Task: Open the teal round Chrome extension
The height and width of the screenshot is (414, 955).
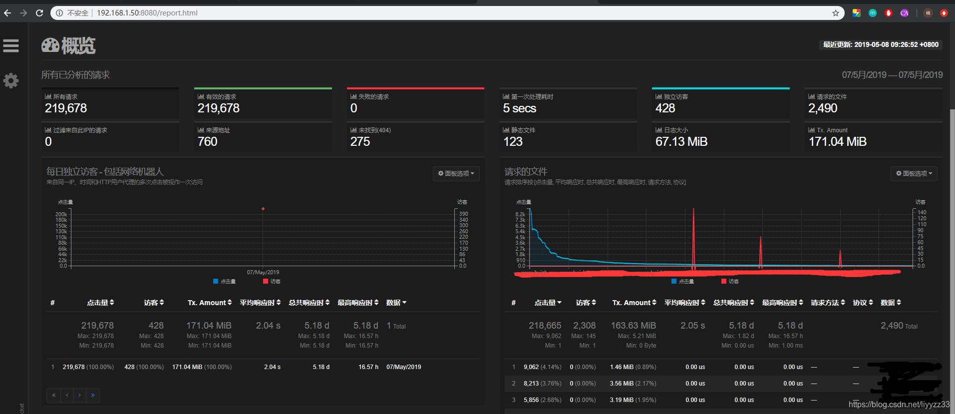Action: pyautogui.click(x=873, y=13)
